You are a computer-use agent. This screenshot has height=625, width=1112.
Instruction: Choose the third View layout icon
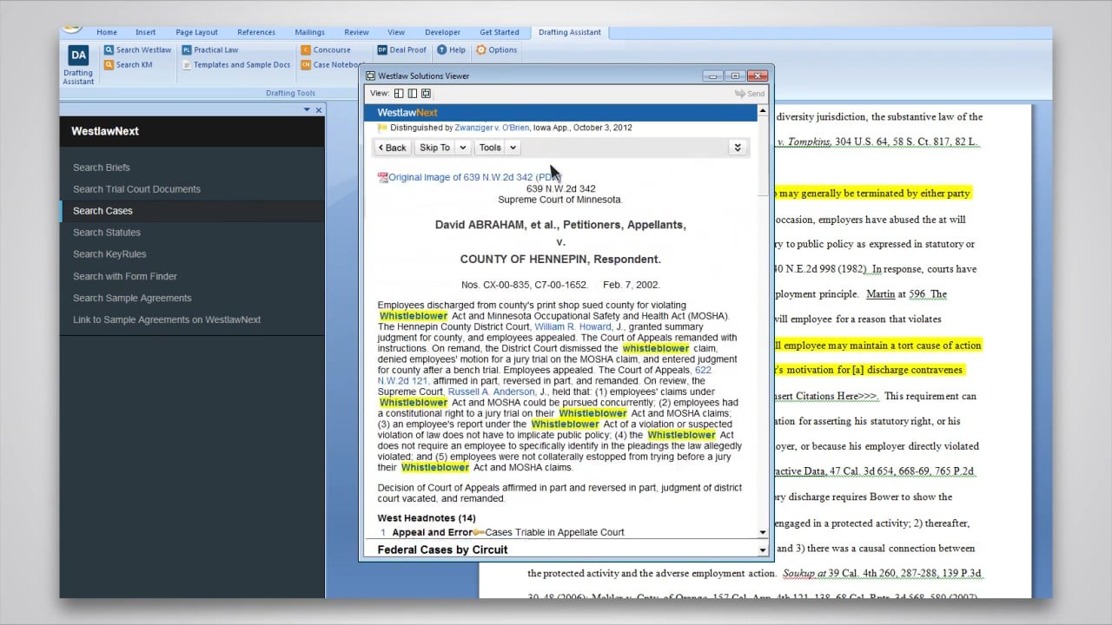pyautogui.click(x=426, y=94)
